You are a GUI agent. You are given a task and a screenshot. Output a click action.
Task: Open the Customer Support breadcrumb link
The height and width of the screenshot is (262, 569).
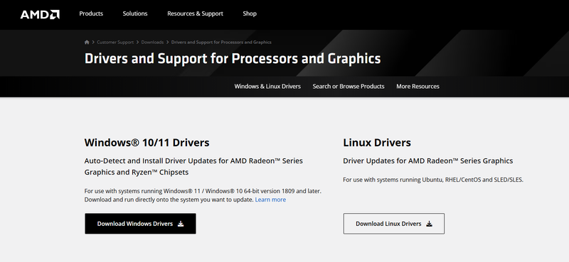(115, 42)
